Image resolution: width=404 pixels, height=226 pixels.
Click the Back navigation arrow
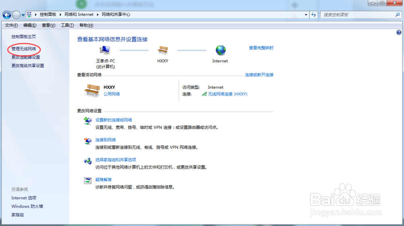pos(7,15)
